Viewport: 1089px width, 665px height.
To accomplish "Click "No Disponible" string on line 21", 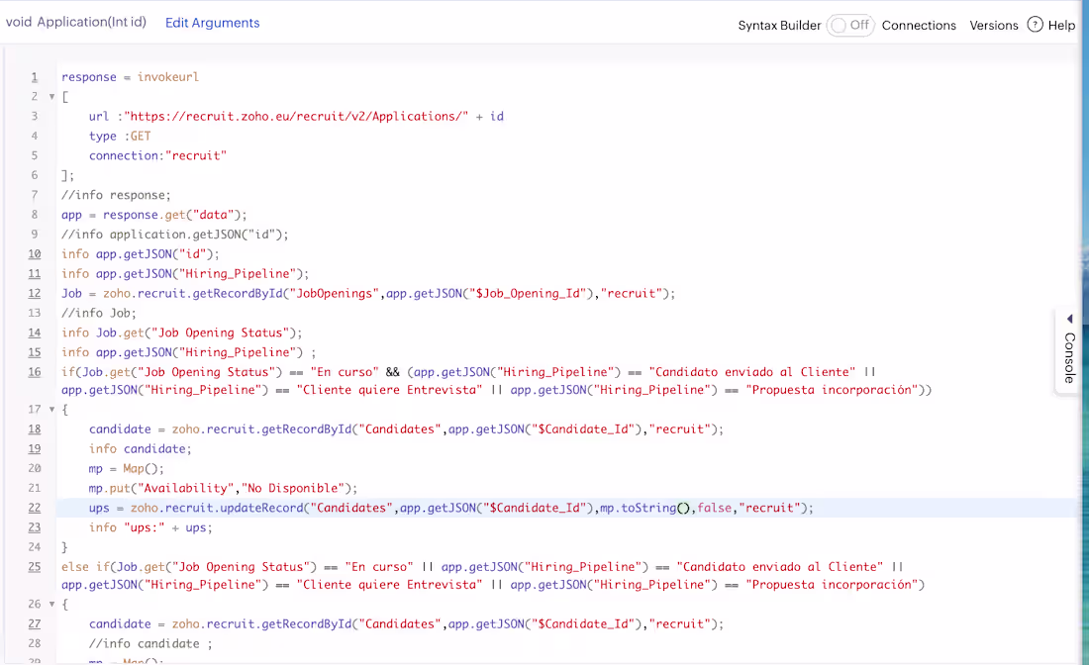I will click(x=293, y=489).
